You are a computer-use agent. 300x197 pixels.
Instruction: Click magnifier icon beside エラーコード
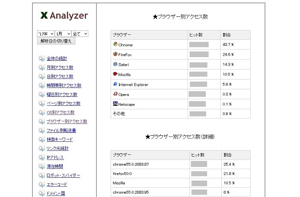[x=42, y=184]
